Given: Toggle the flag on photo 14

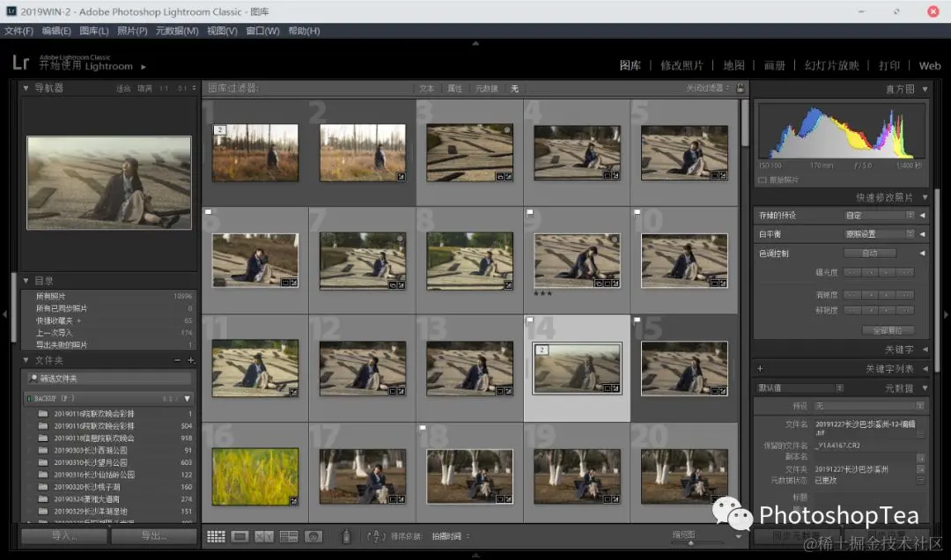Looking at the screenshot, I should click(529, 320).
